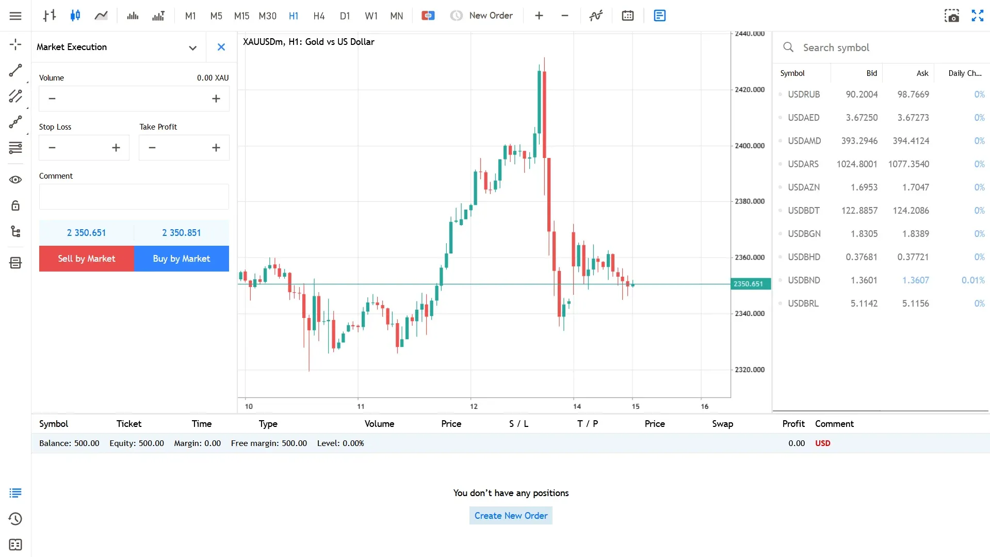Viewport: 990px width, 557px height.
Task: Open the economic calendar
Action: point(628,15)
